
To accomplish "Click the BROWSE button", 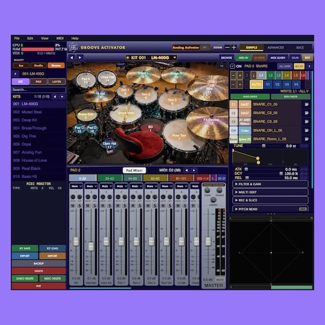I will [226, 58].
